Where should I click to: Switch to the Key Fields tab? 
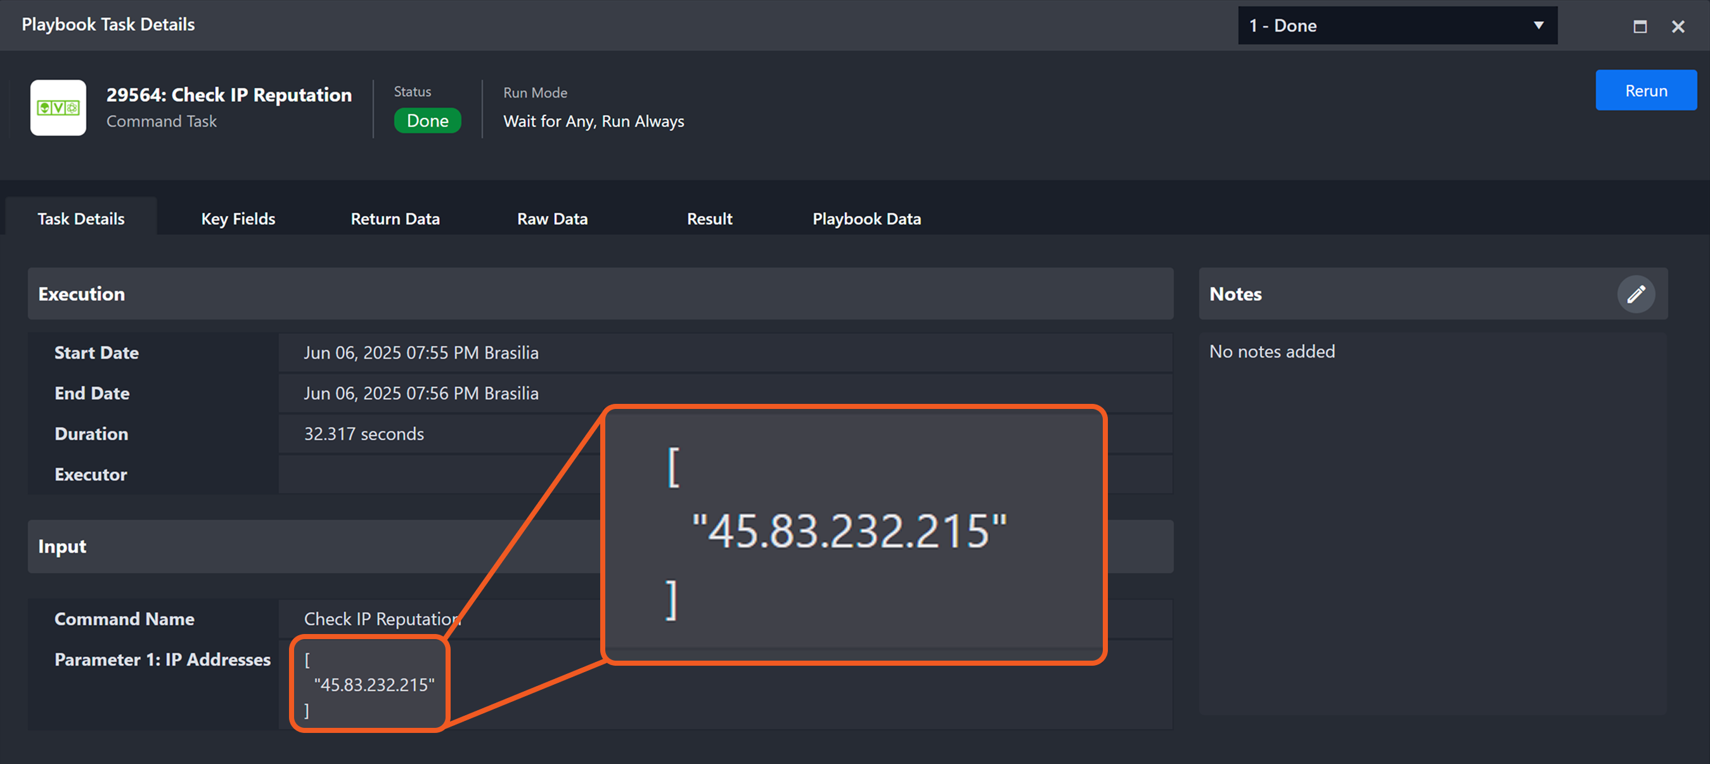[x=238, y=218]
